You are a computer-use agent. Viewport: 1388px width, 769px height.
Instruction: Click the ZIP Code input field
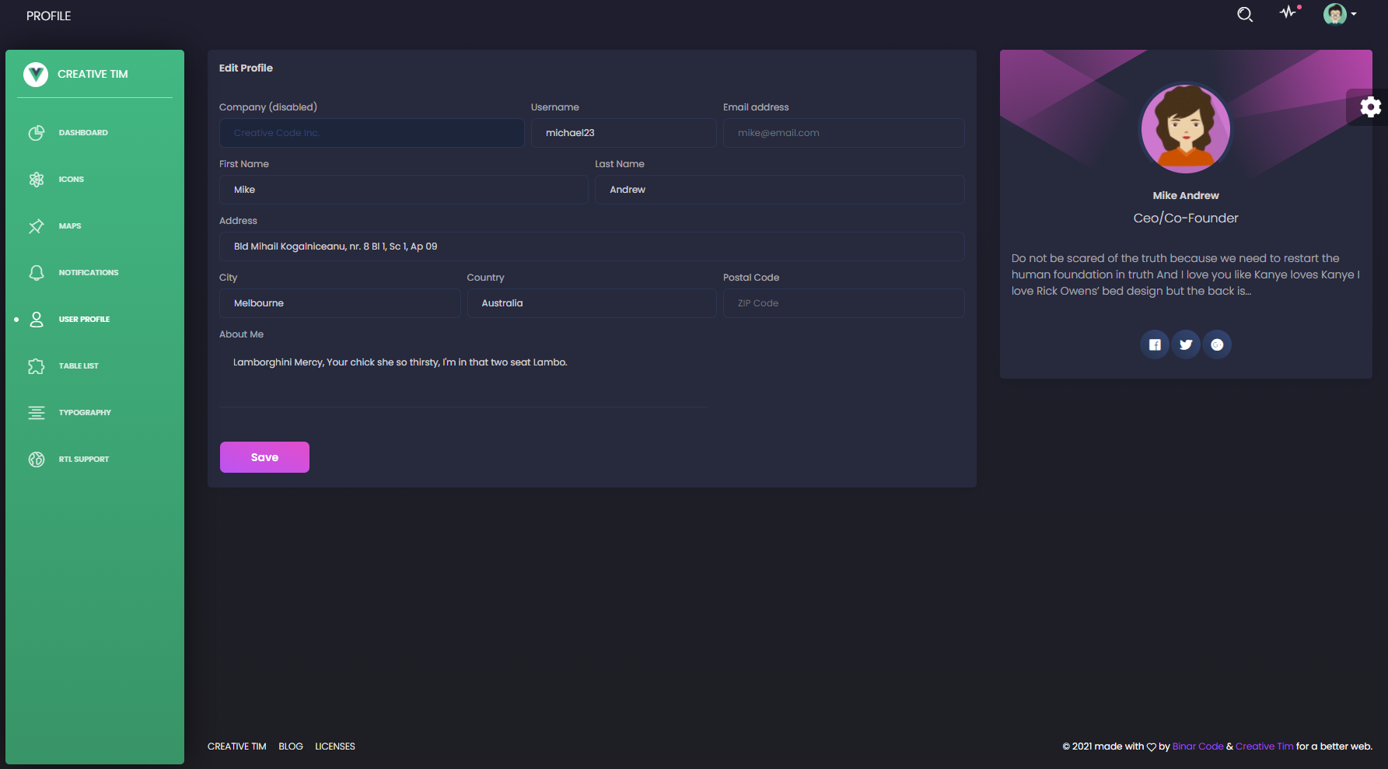coord(843,303)
